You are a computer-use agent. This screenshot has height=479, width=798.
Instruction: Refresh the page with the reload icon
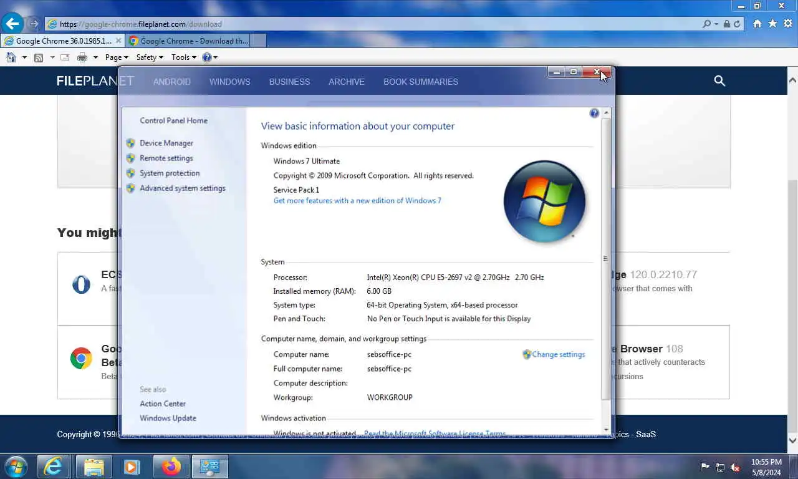(737, 24)
